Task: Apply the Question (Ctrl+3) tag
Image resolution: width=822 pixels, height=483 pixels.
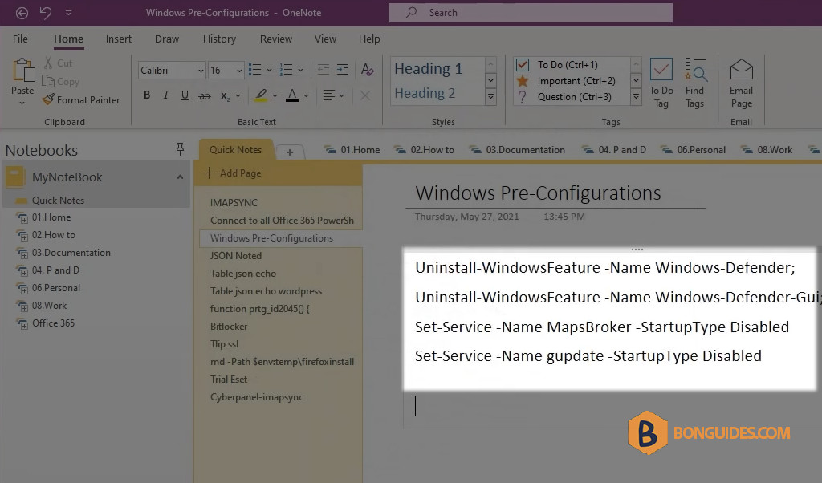Action: (566, 97)
